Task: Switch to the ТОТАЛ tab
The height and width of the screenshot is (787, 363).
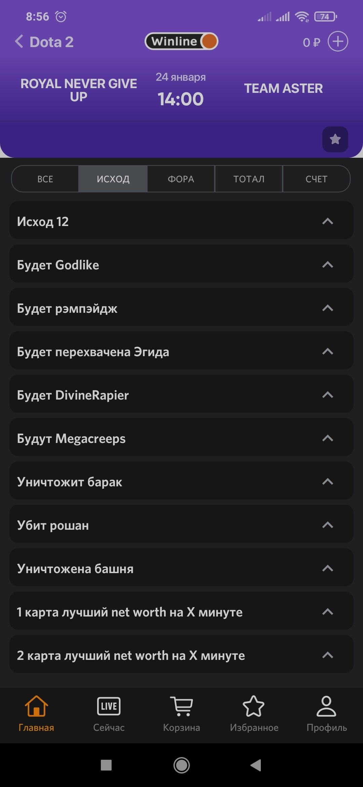Action: (x=249, y=179)
